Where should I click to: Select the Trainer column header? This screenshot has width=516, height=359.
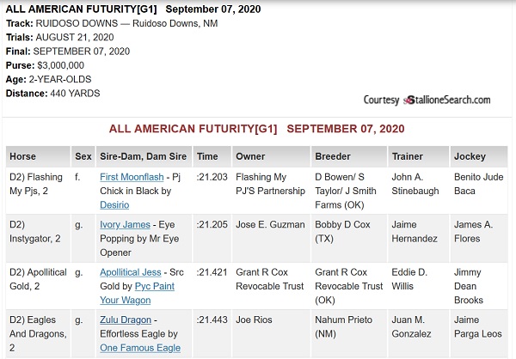(x=418, y=156)
